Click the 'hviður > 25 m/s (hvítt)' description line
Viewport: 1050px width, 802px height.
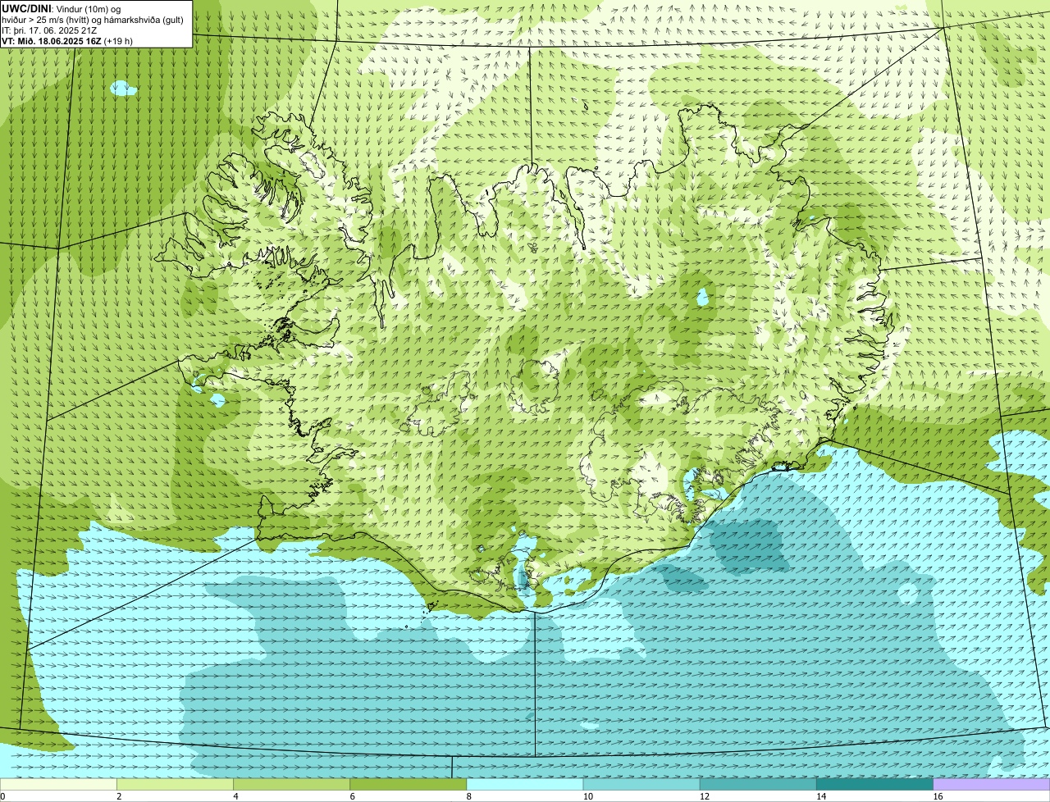click(x=93, y=19)
